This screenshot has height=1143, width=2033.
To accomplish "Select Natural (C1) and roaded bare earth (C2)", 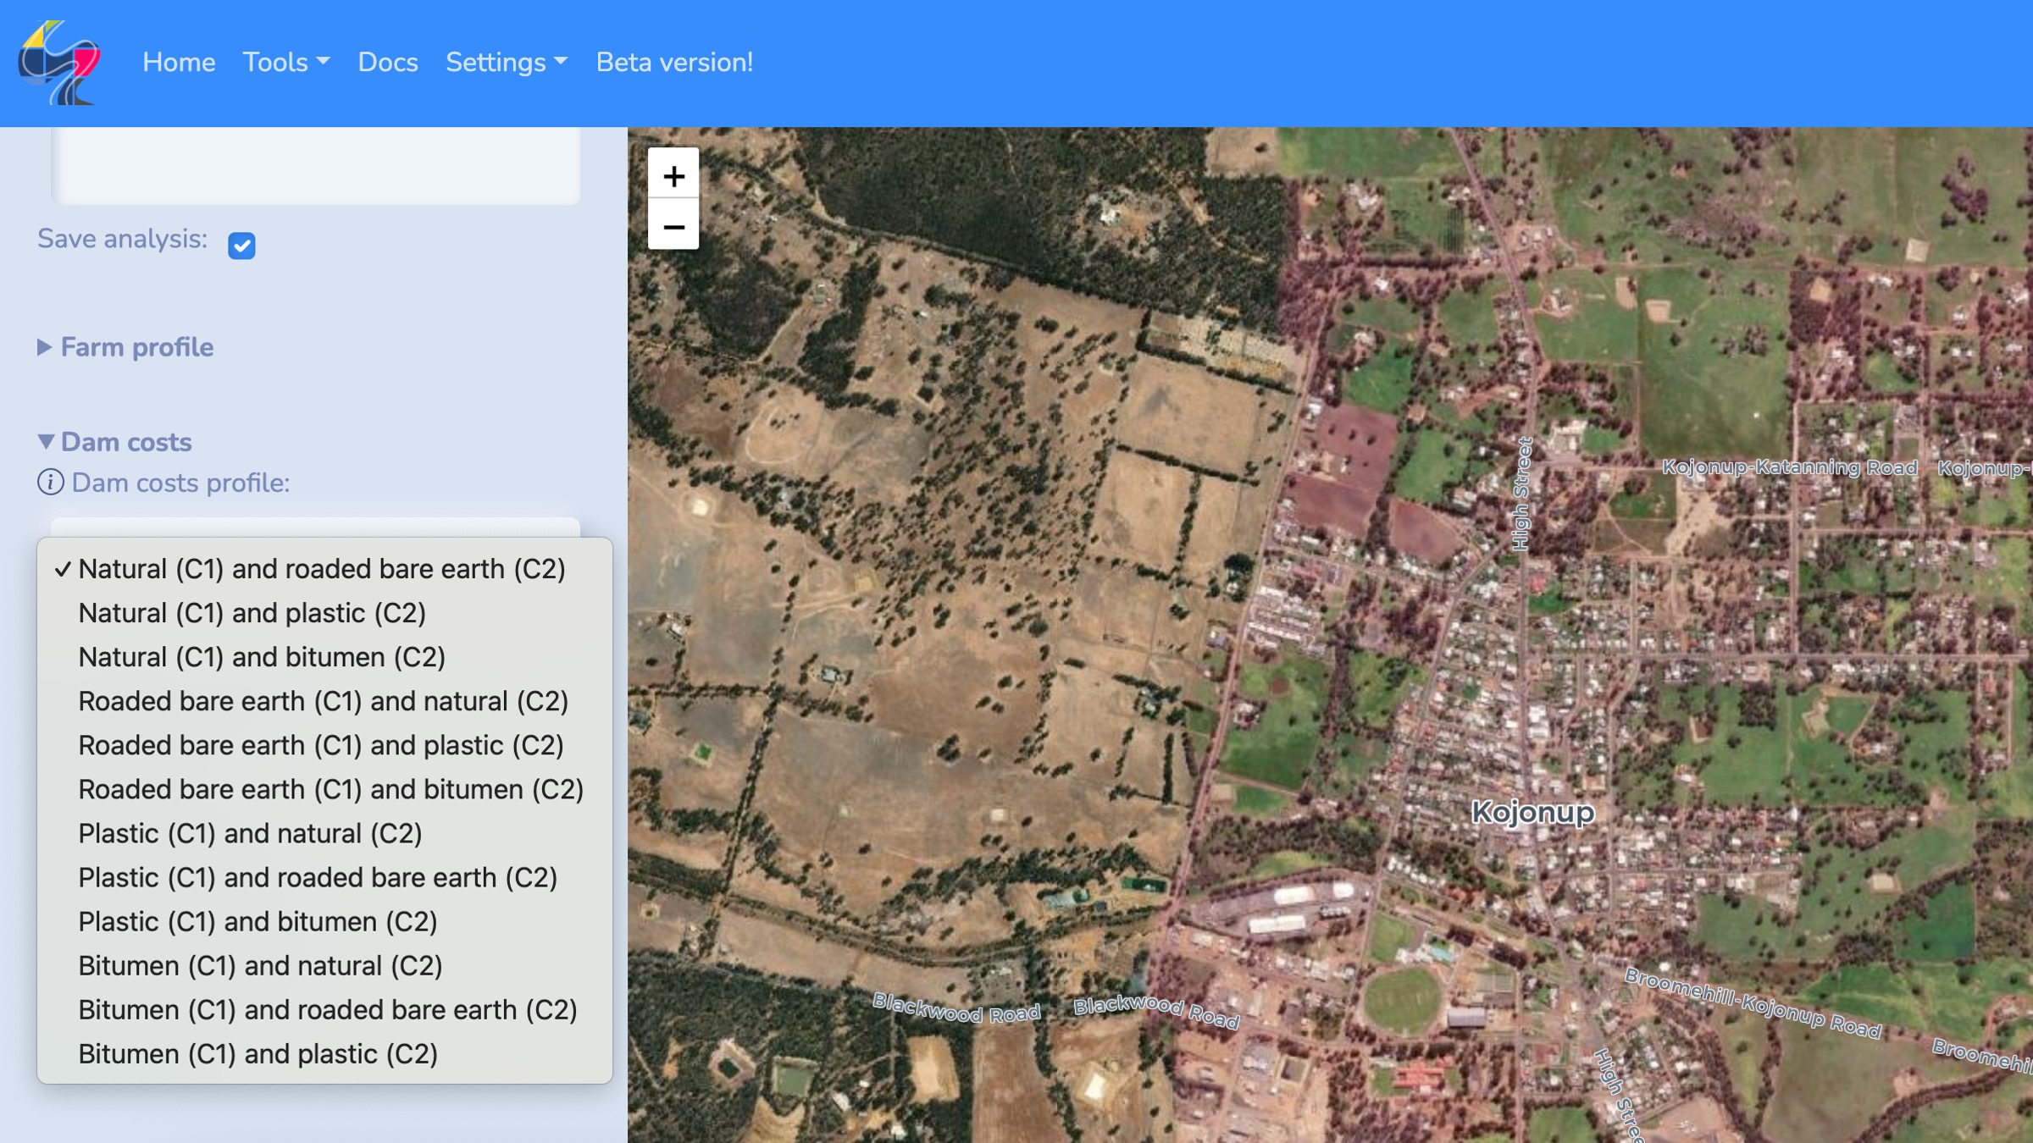I will pos(324,569).
